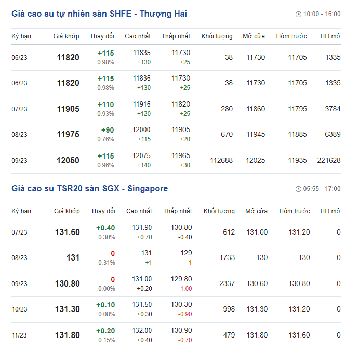This screenshot has height=363, width=359.
Task: Click SHFE 07/23 highest price 11915
Action: tap(141, 105)
